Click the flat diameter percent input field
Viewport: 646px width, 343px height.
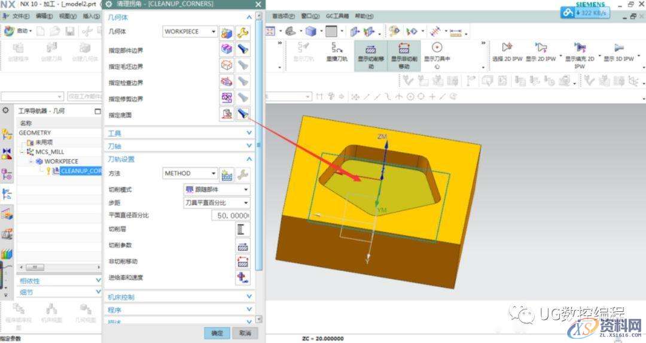(x=230, y=215)
